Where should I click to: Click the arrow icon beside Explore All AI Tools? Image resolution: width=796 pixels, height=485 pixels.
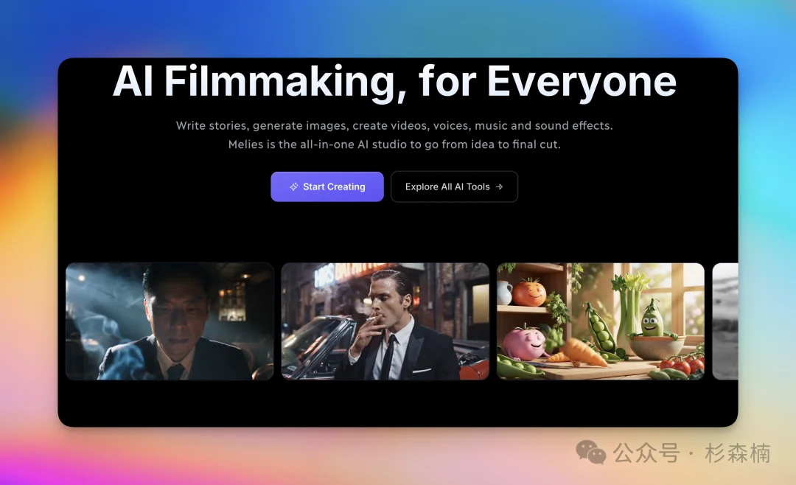(x=500, y=187)
